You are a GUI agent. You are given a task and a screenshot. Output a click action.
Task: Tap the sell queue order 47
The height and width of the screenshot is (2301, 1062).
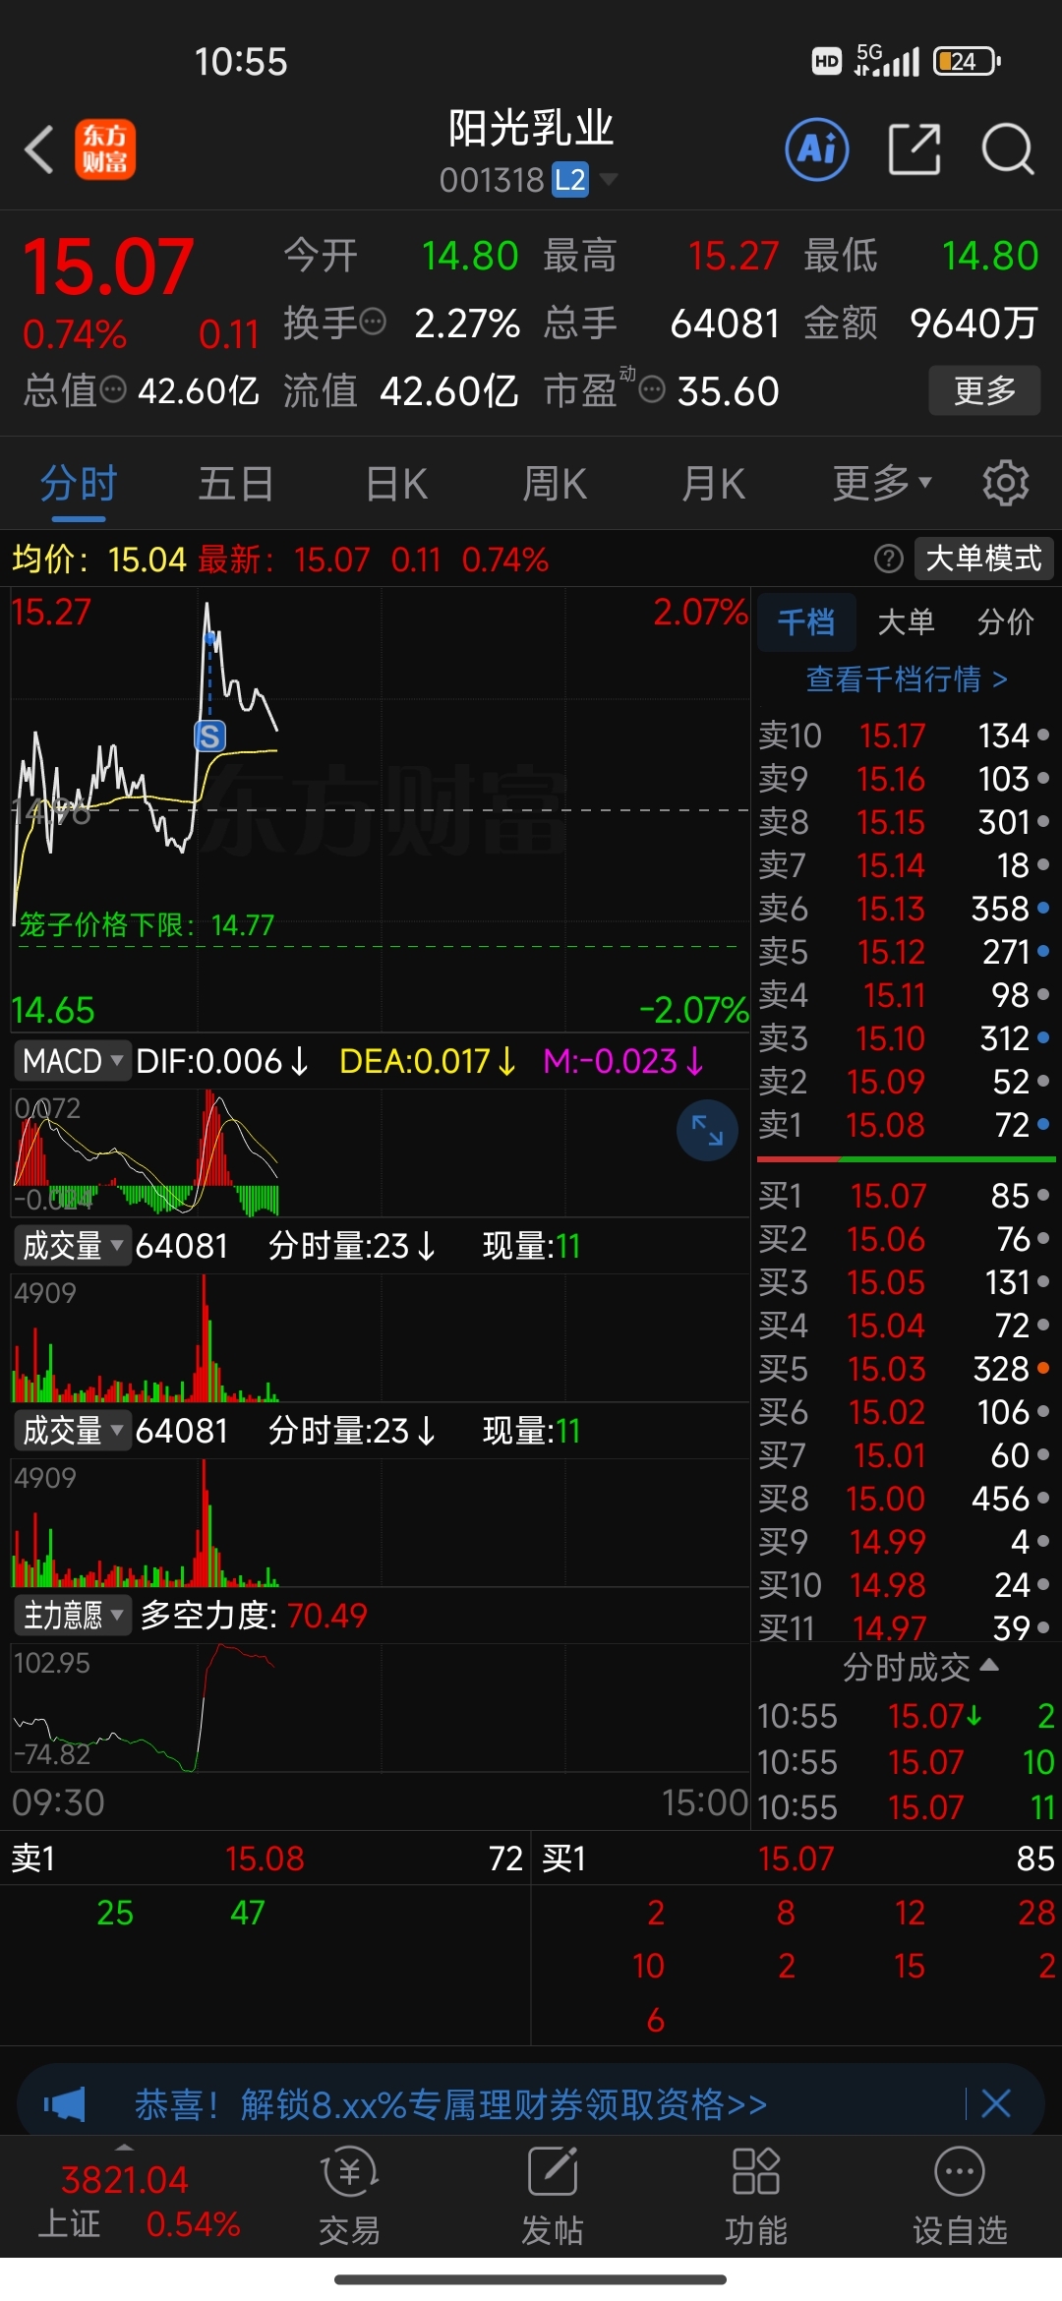[x=248, y=1913]
